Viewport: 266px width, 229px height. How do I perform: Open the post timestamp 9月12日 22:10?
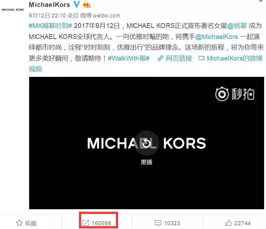click(x=47, y=16)
